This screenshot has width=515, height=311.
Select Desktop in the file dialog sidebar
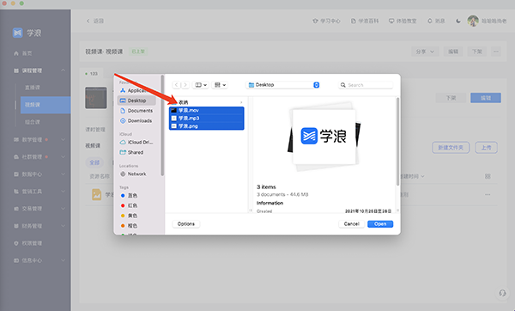(136, 101)
